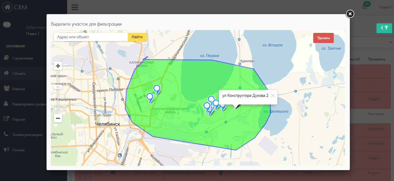The width and height of the screenshot is (394, 181).
Task: Click the map zoom in plus button
Action: point(58,66)
